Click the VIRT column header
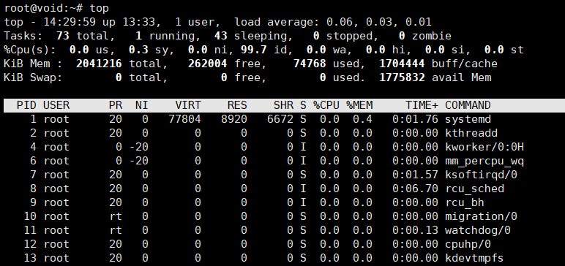This screenshot has width=565, height=266. coord(188,105)
